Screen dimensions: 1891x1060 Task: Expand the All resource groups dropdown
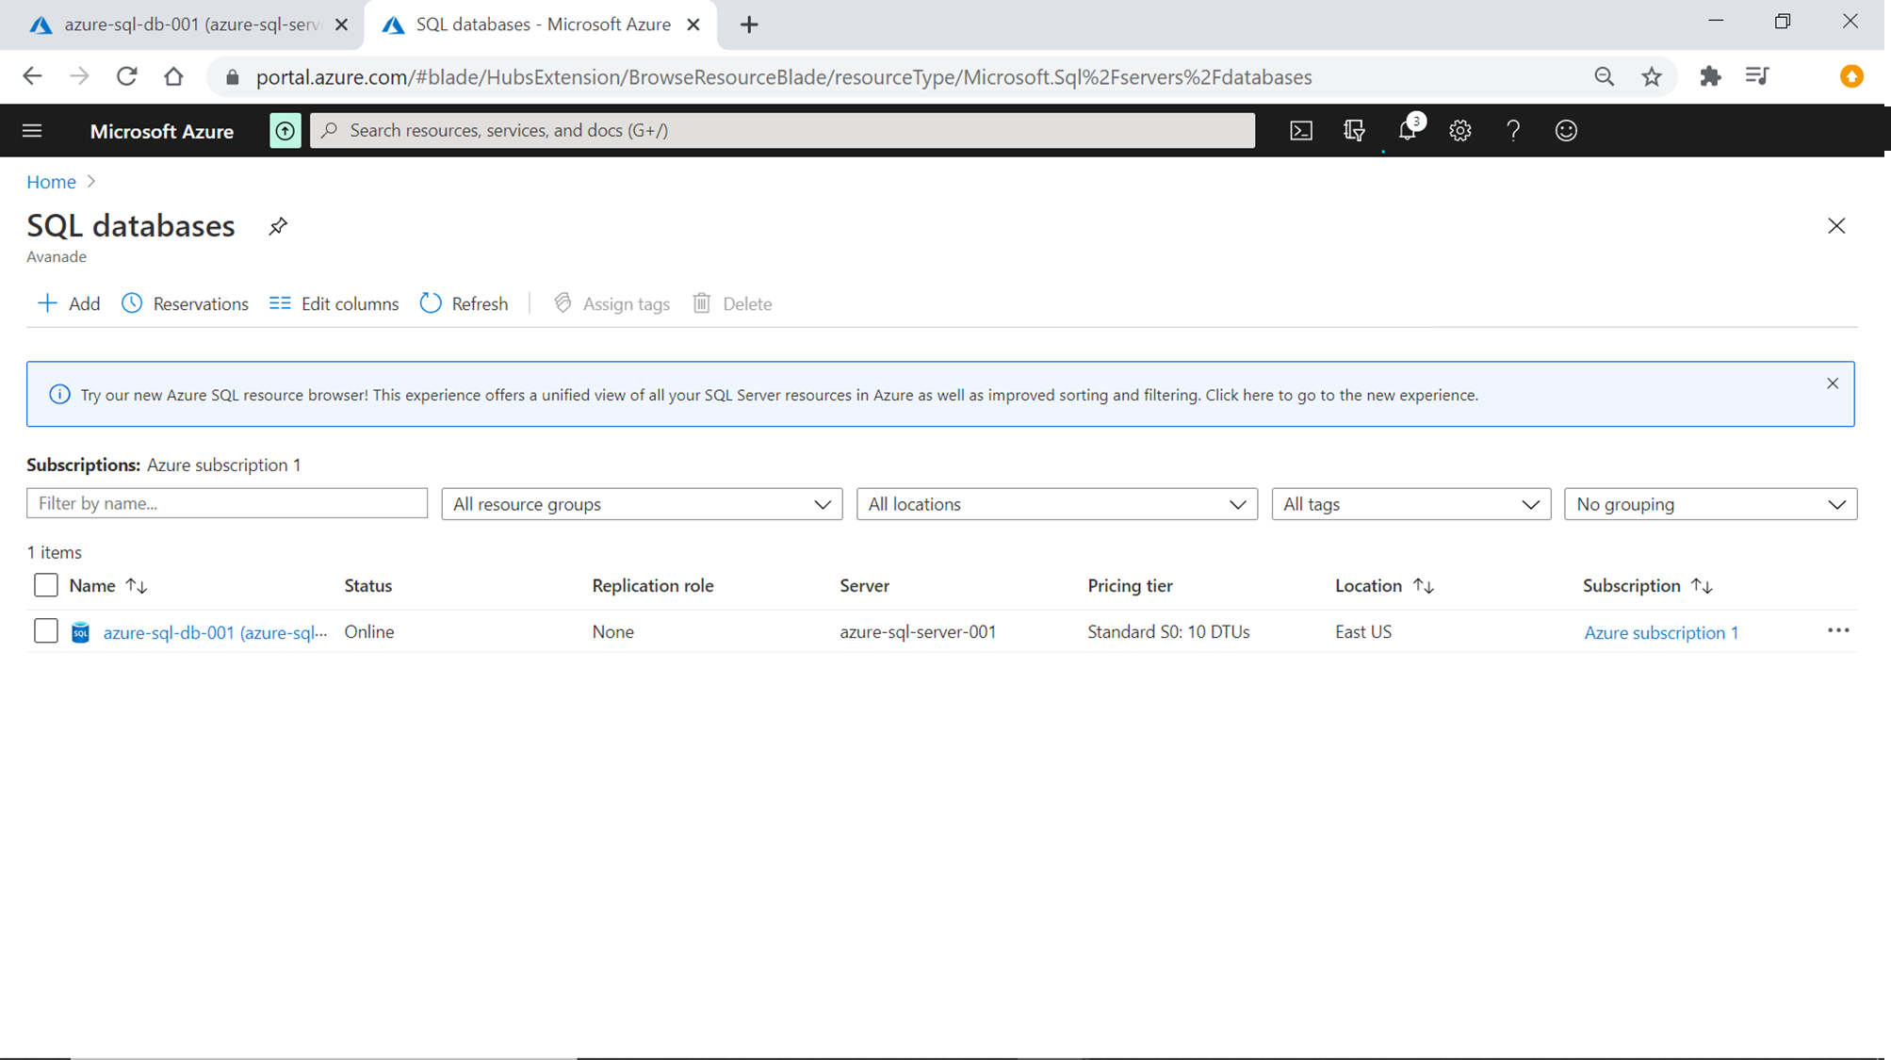coord(642,504)
